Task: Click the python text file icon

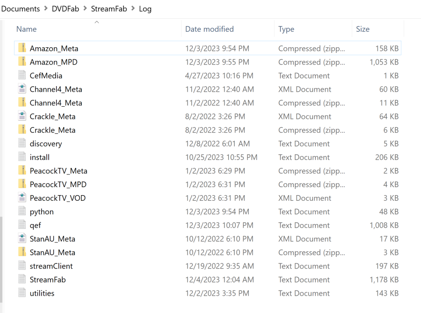Action: click(x=22, y=211)
